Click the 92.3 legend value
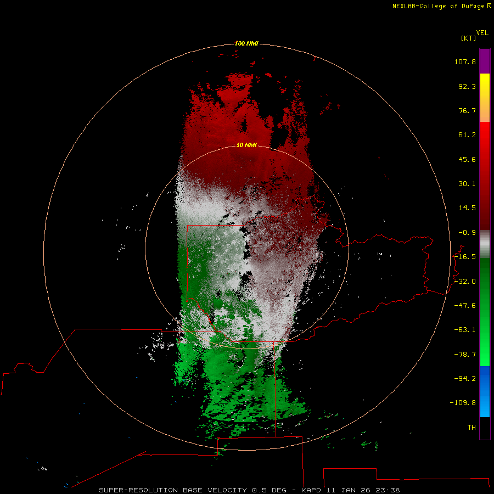This screenshot has width=494, height=494. tap(467, 86)
